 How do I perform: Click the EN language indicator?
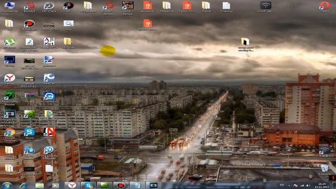282,185
